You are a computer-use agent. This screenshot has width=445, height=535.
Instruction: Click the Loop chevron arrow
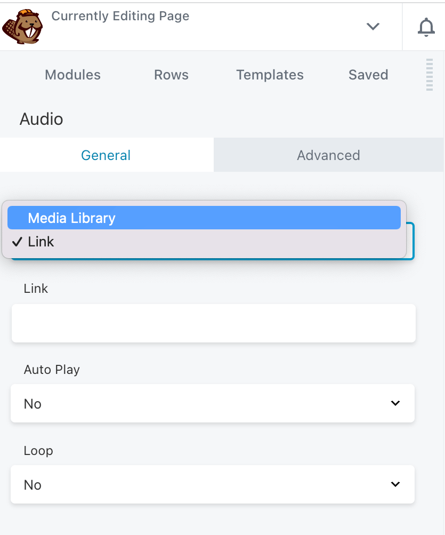coord(395,484)
